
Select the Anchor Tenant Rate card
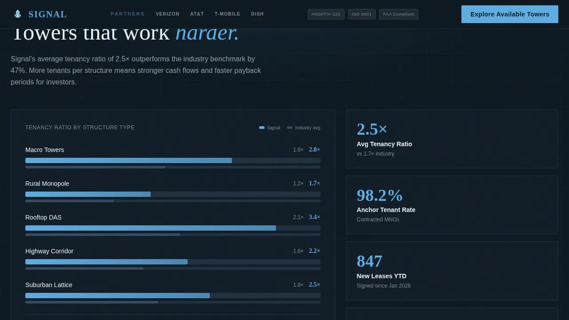[452, 205]
